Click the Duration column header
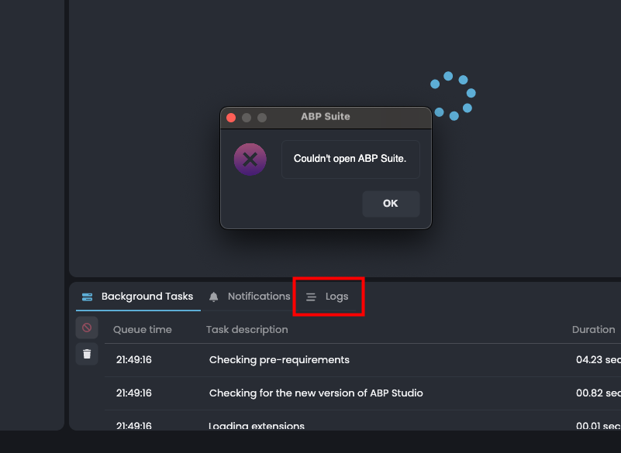 click(x=593, y=330)
